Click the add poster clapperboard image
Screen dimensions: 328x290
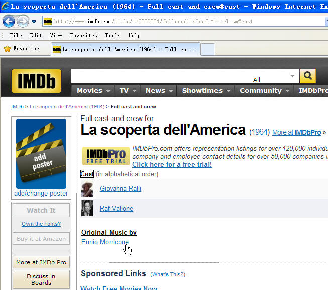(x=41, y=154)
